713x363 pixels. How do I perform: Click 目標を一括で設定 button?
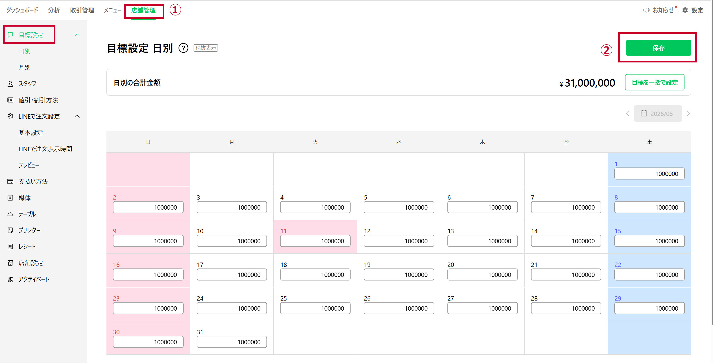point(654,82)
